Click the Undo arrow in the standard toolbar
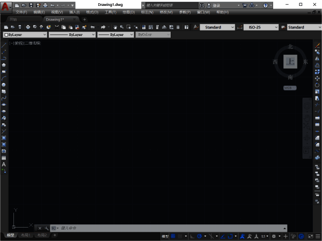The width and height of the screenshot is (322, 241). pos(92,27)
